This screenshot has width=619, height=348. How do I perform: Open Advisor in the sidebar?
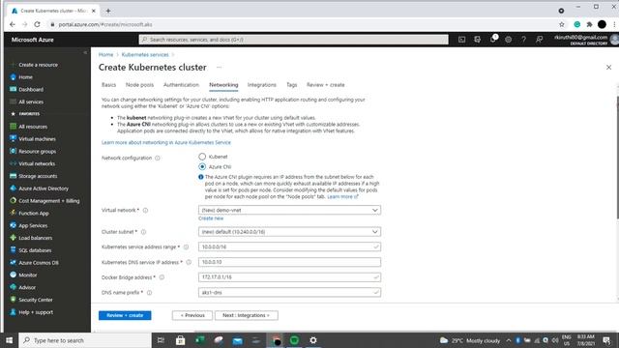27,287
